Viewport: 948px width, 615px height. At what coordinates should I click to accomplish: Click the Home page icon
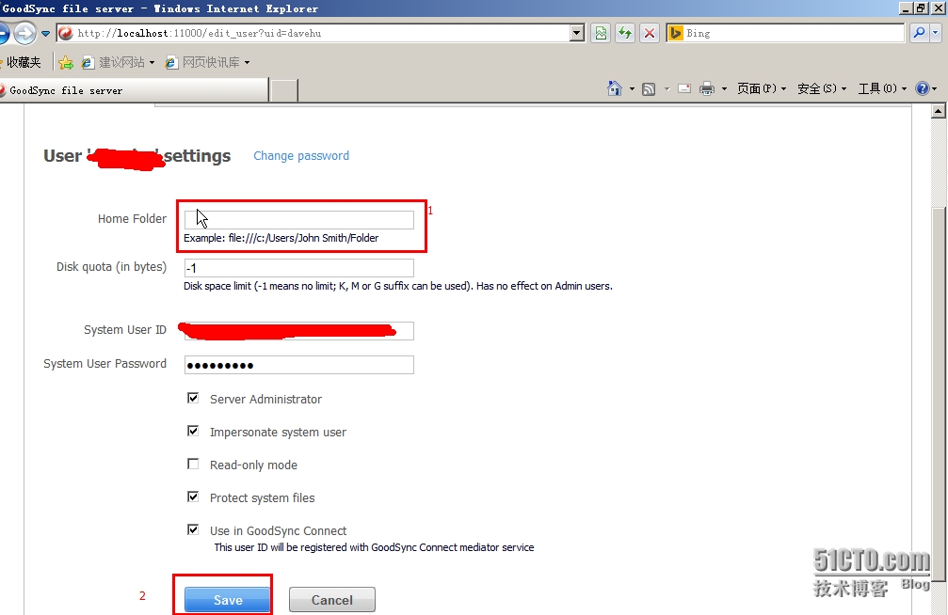(x=614, y=88)
